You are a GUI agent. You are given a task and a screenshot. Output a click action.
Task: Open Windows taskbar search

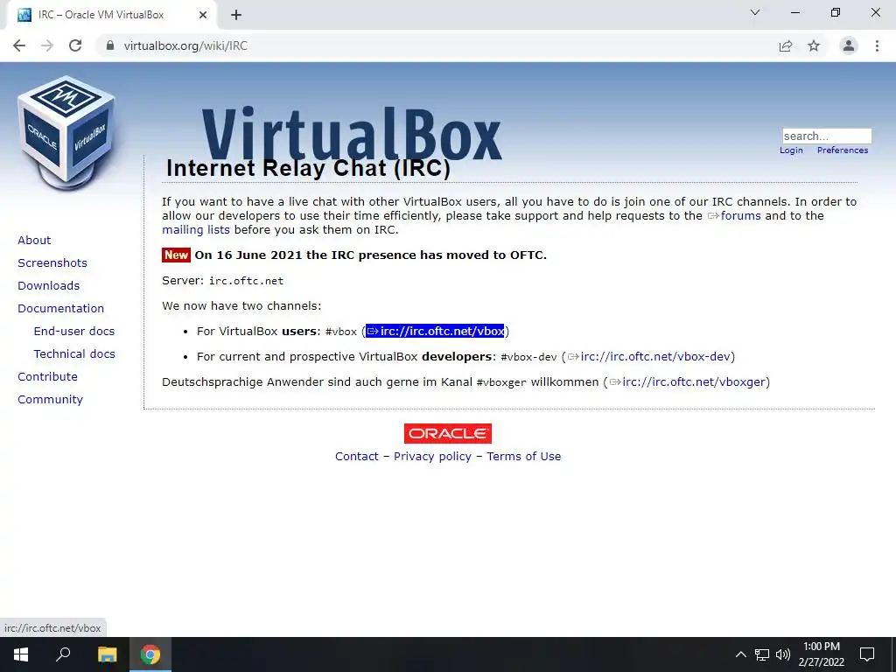(x=63, y=654)
